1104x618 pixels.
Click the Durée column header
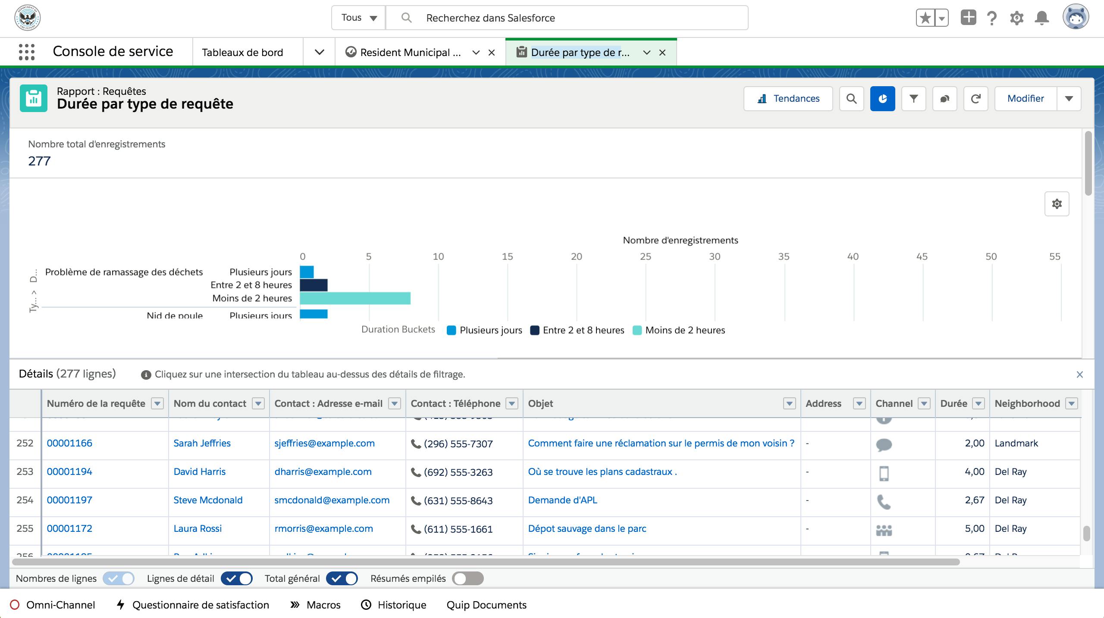pyautogui.click(x=954, y=403)
